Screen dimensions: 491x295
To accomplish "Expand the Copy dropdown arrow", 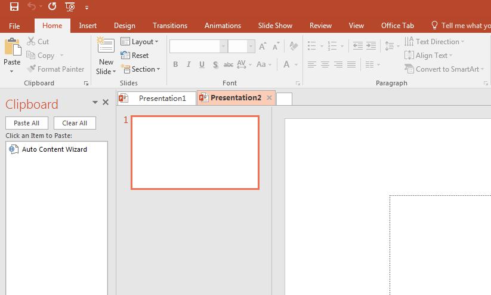I will click(61, 56).
